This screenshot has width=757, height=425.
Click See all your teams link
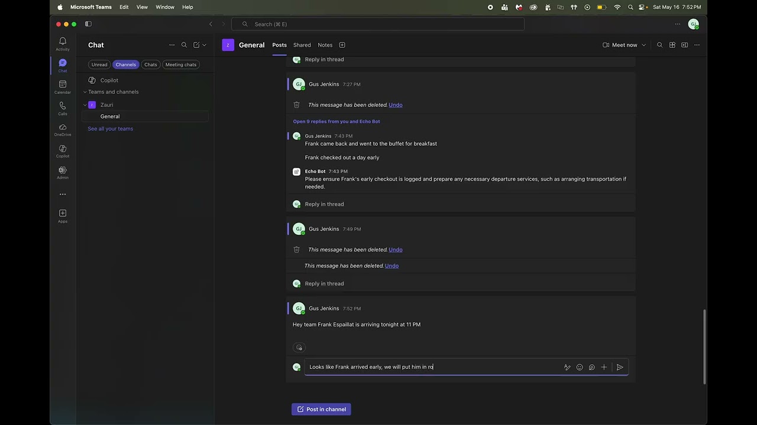click(x=110, y=129)
